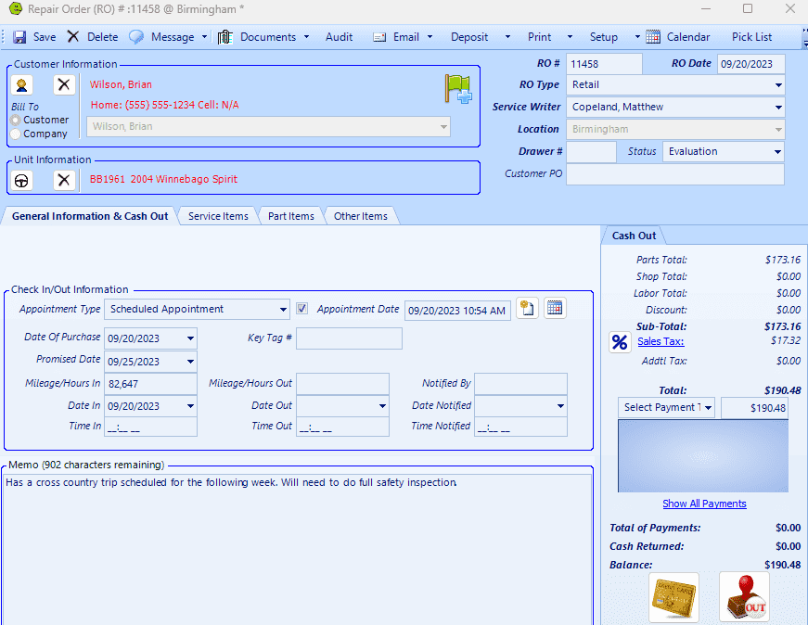Click the Drawer # field
This screenshot has height=625, width=808.
pos(591,151)
